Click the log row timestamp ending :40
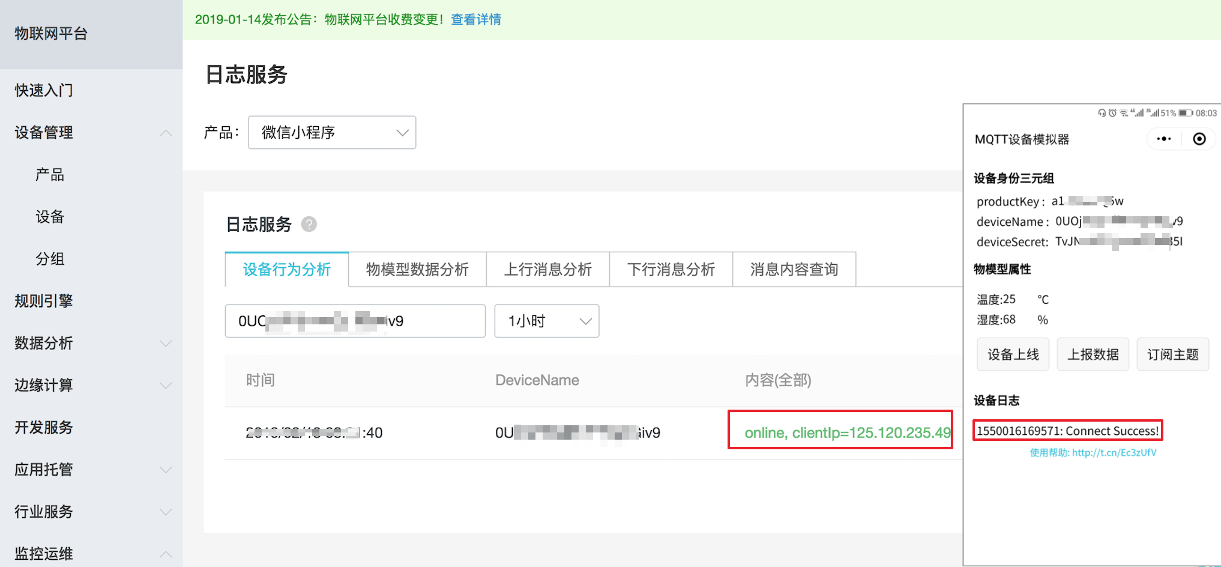Screen dimensions: 1221x567 [x=314, y=432]
